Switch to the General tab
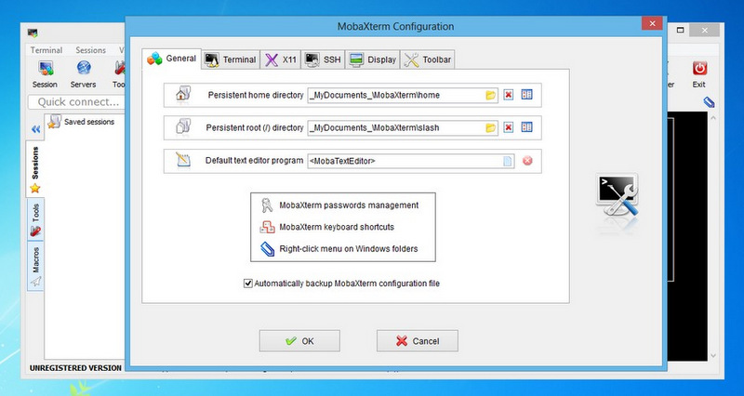 pyautogui.click(x=172, y=59)
